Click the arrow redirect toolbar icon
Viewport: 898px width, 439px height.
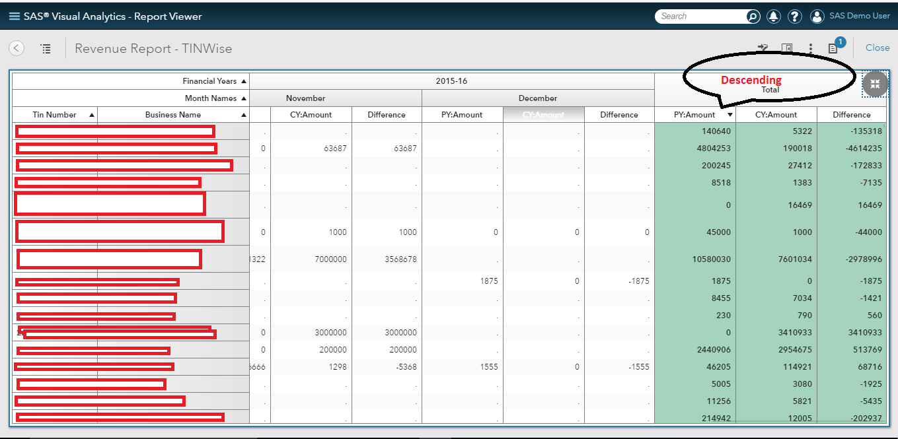[763, 48]
